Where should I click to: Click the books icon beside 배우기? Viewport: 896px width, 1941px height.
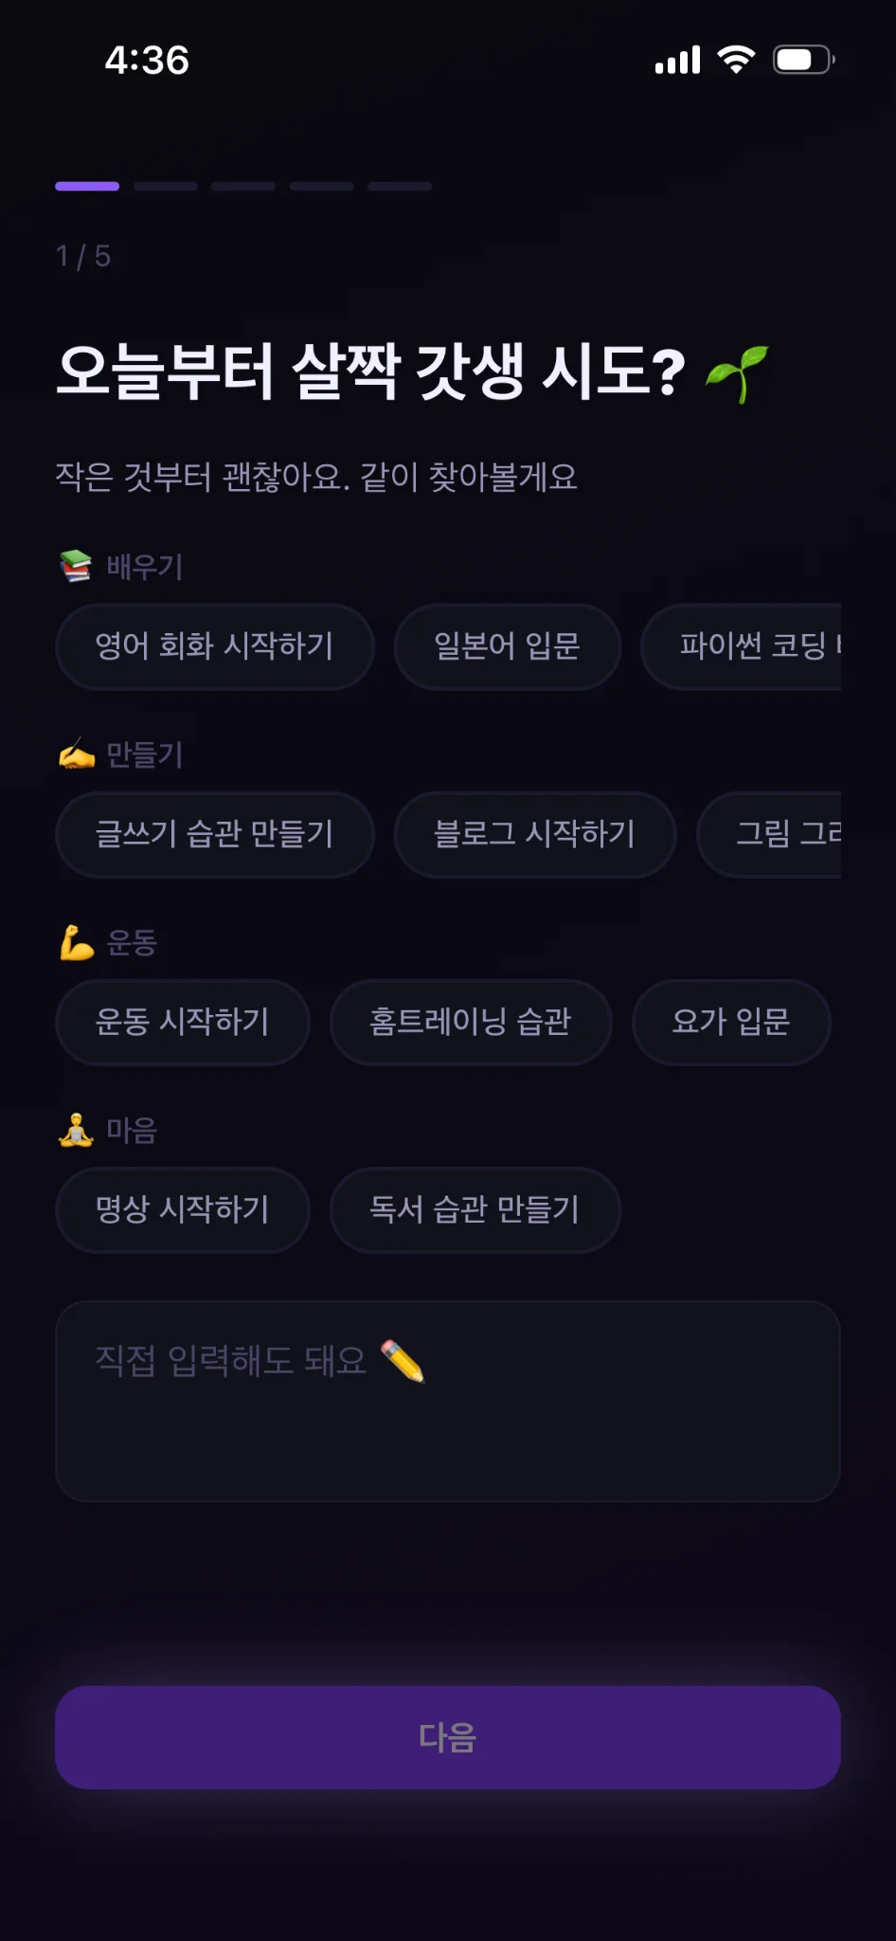pos(76,566)
